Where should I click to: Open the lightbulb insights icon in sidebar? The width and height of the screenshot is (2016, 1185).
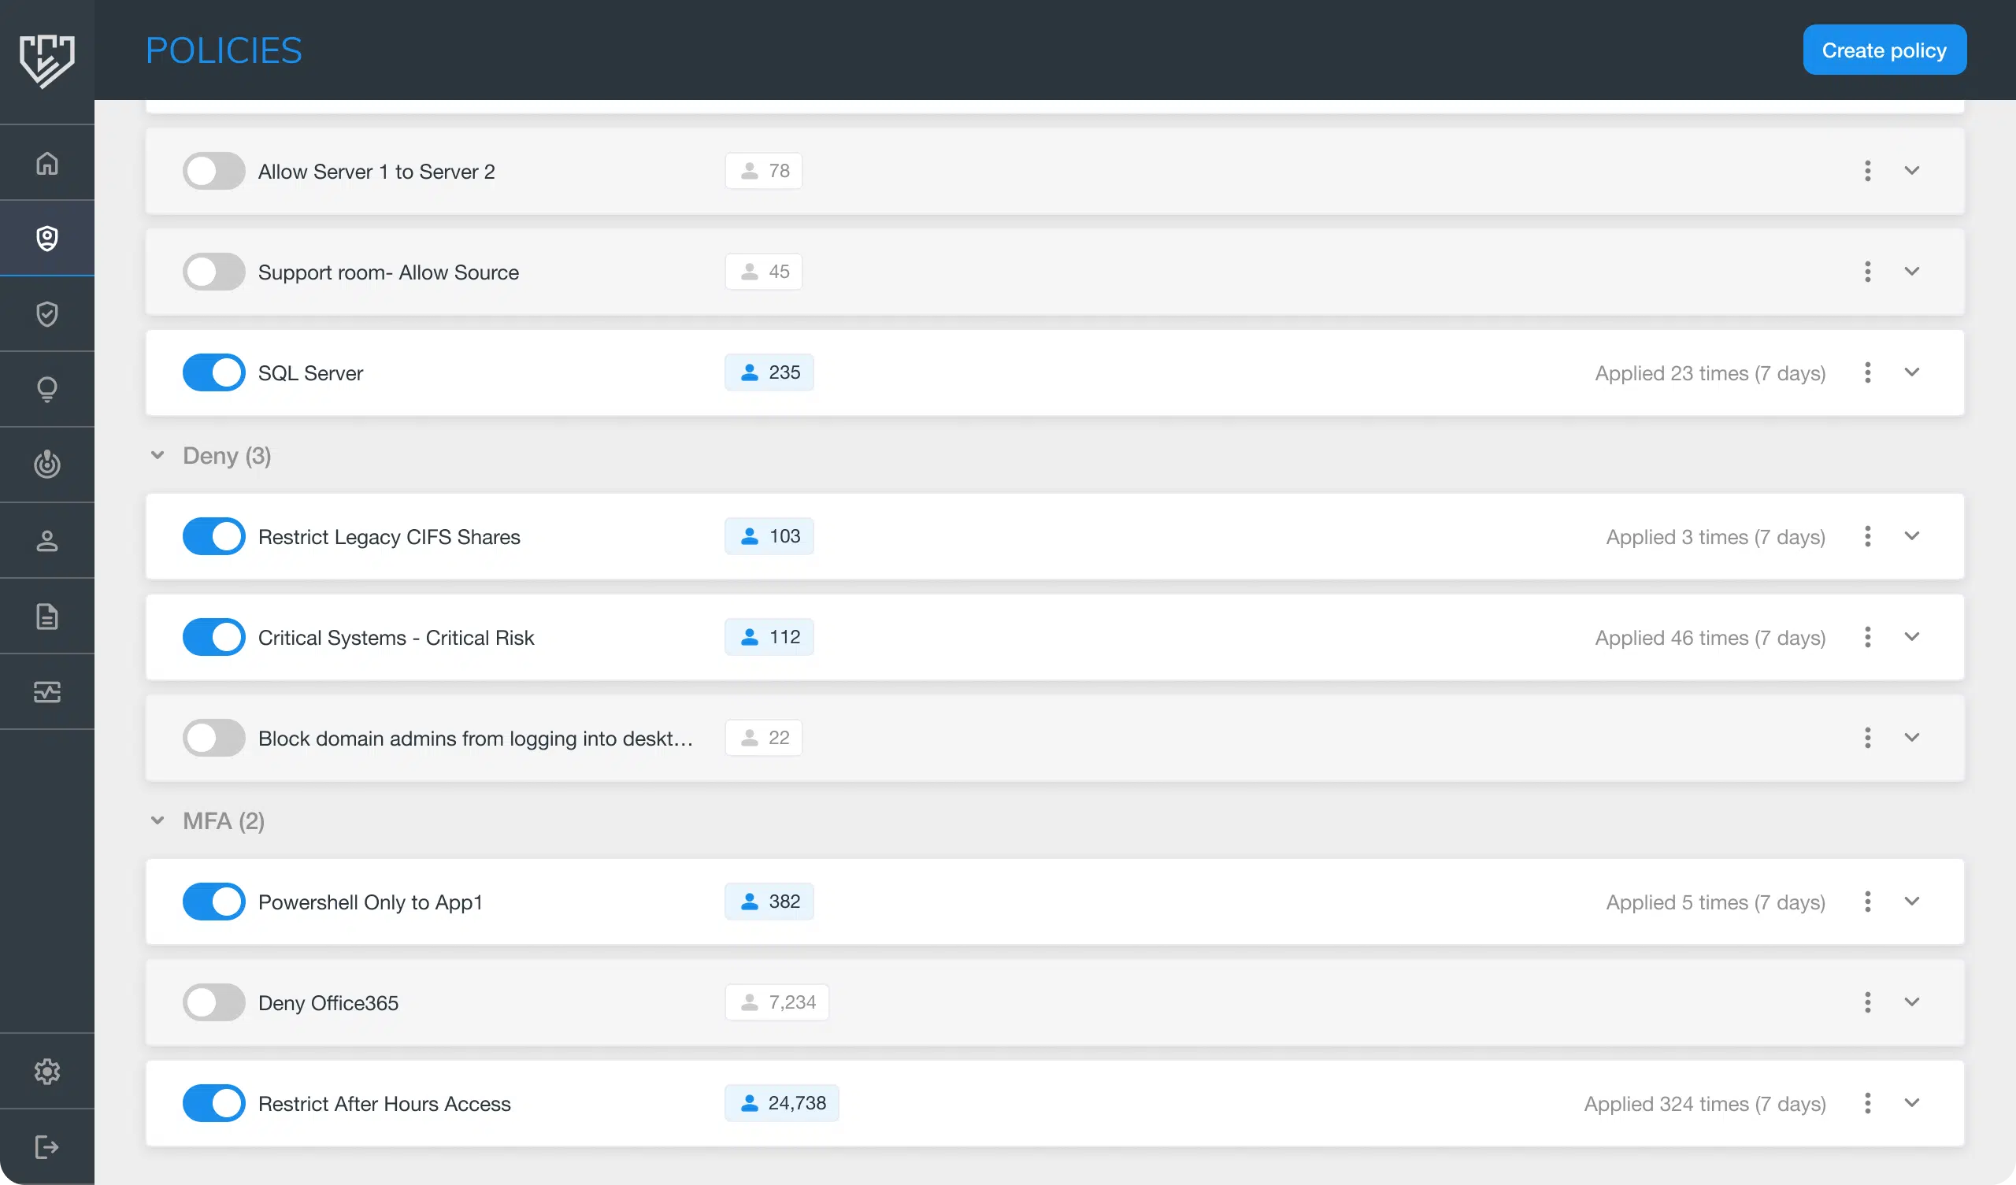(47, 389)
